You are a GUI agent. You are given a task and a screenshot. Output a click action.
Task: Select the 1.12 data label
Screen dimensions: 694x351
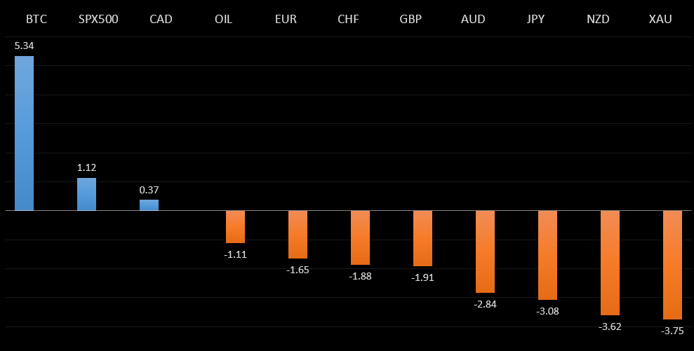tap(86, 167)
